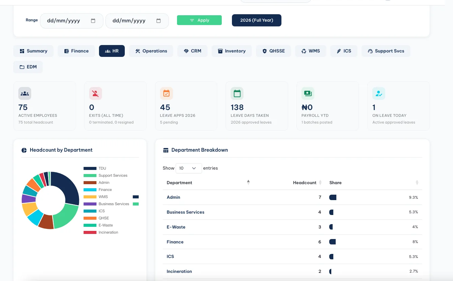The width and height of the screenshot is (453, 281).
Task: Click the Active Employees card people icon
Action: [25, 93]
